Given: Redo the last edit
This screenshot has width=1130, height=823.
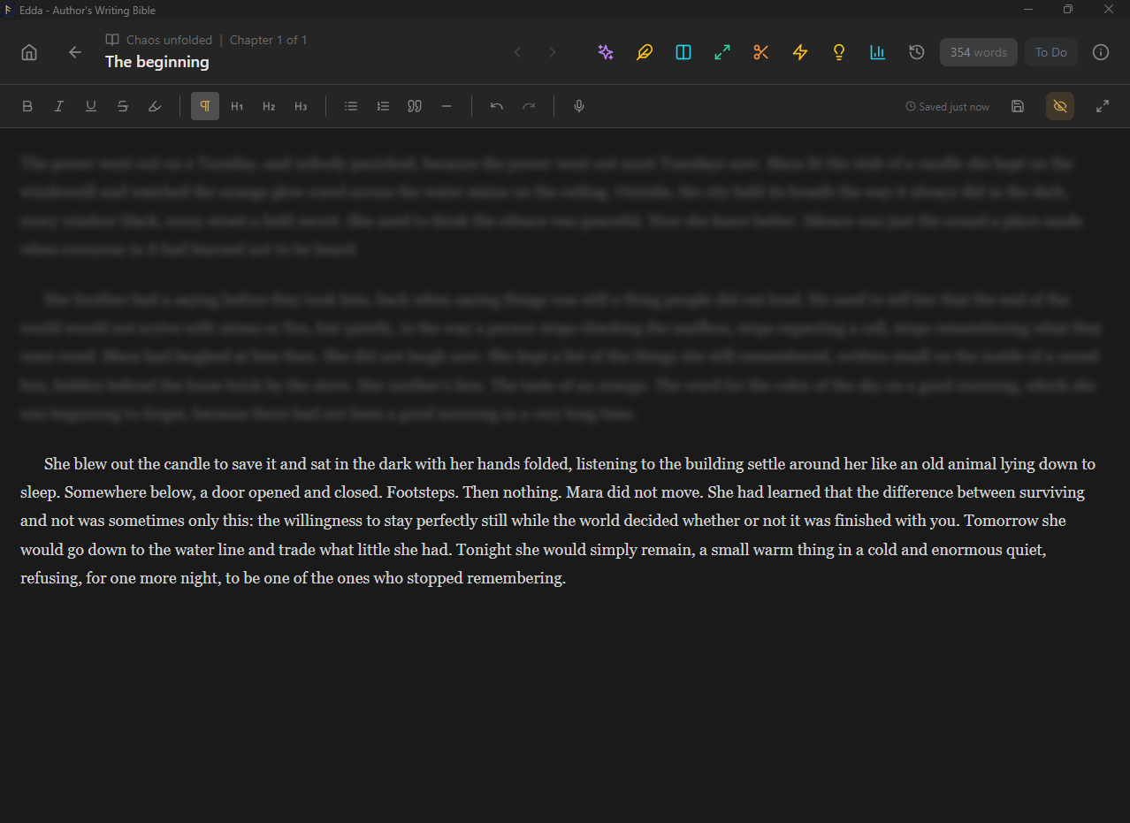Looking at the screenshot, I should tap(529, 106).
